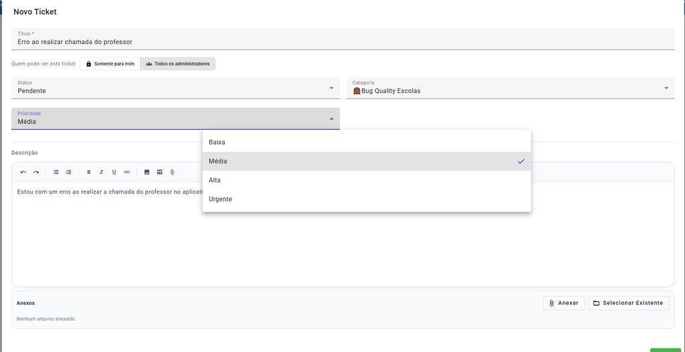Open the Categoria dropdown showing Bug Quality Escolas
Screen dimensions: 685x352
click(510, 88)
